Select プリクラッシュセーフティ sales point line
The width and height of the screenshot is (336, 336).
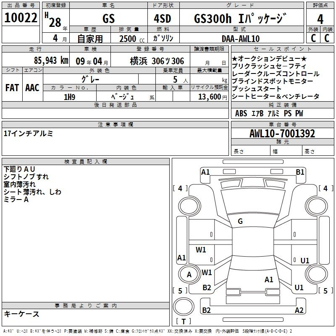point(269,66)
